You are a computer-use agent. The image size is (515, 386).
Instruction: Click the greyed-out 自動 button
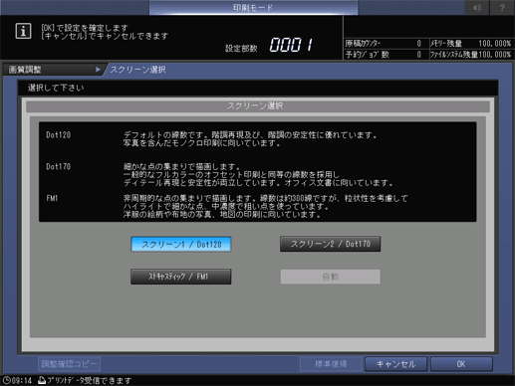click(331, 277)
